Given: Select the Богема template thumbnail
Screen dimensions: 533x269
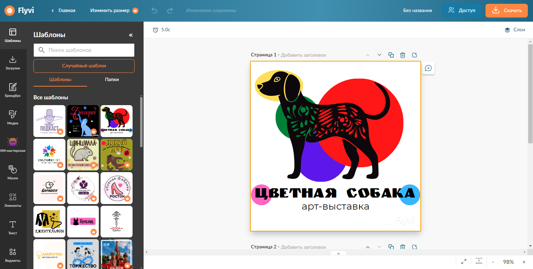Looking at the screenshot, I should click(x=83, y=222).
